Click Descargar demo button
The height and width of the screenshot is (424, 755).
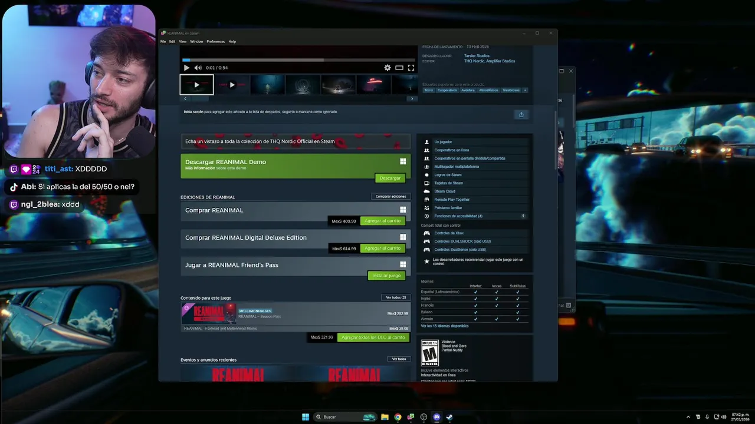(x=390, y=178)
